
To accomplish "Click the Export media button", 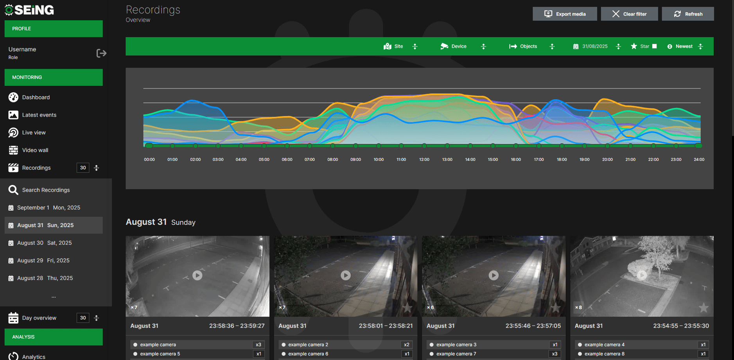I will (x=565, y=14).
